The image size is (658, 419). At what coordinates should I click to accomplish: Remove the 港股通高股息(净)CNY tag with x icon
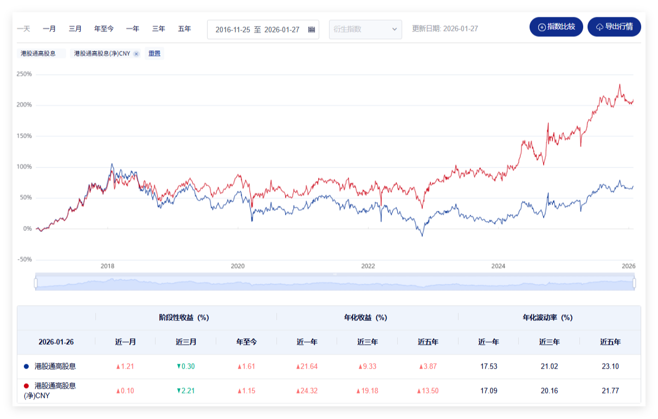[x=136, y=54]
